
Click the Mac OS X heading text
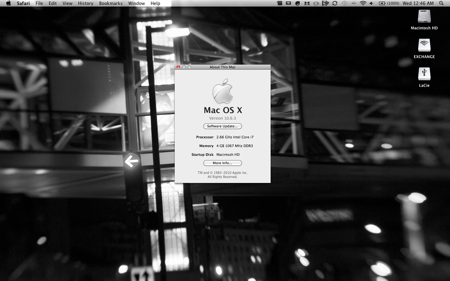tap(223, 110)
